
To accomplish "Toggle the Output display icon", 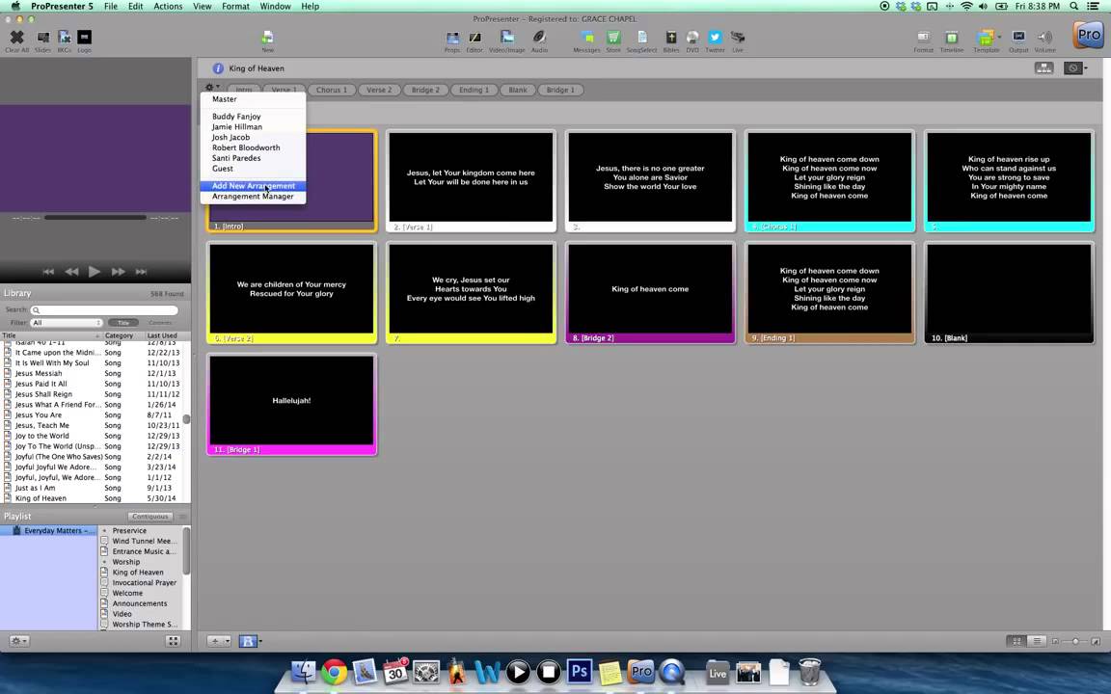I will coord(1018,40).
